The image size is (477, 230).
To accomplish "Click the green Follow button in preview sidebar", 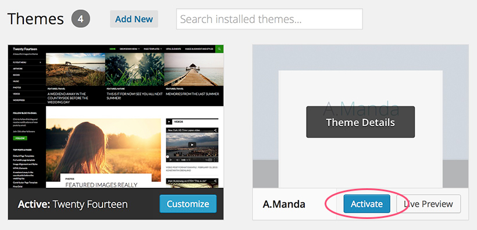I will point(20,138).
